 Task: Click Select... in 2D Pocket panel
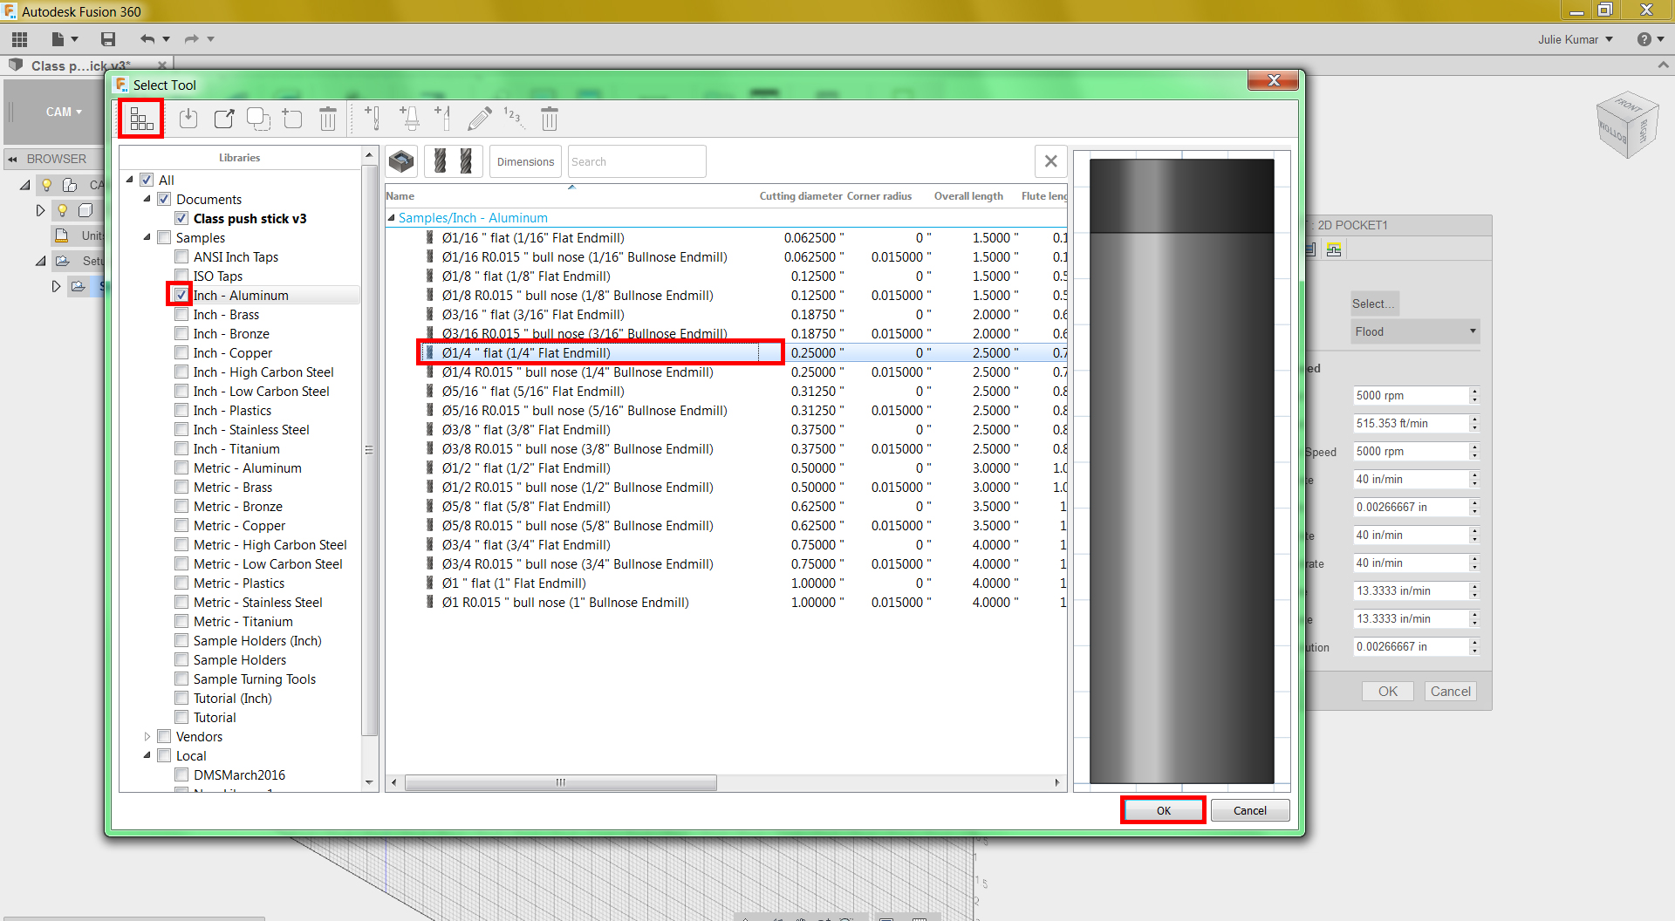[1374, 304]
